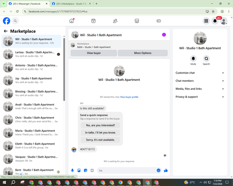233x186 pixels.
Task: Open the Gaming icon in top bar
Action: 158,21
